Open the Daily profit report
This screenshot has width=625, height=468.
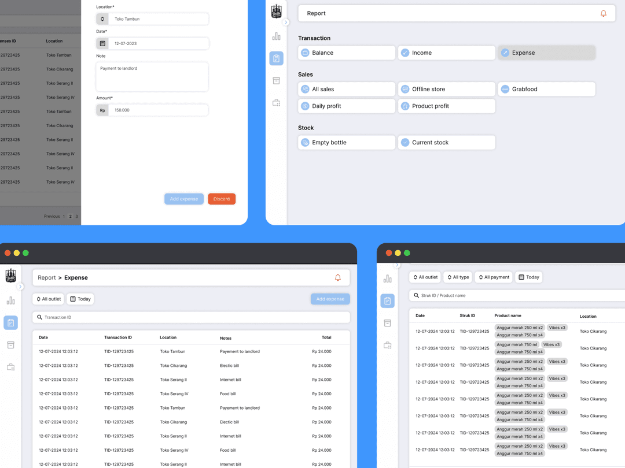click(347, 106)
